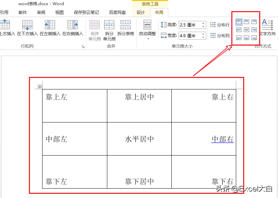
Task: Click Insert Above (在上方插入) icon
Action: [x=5, y=25]
